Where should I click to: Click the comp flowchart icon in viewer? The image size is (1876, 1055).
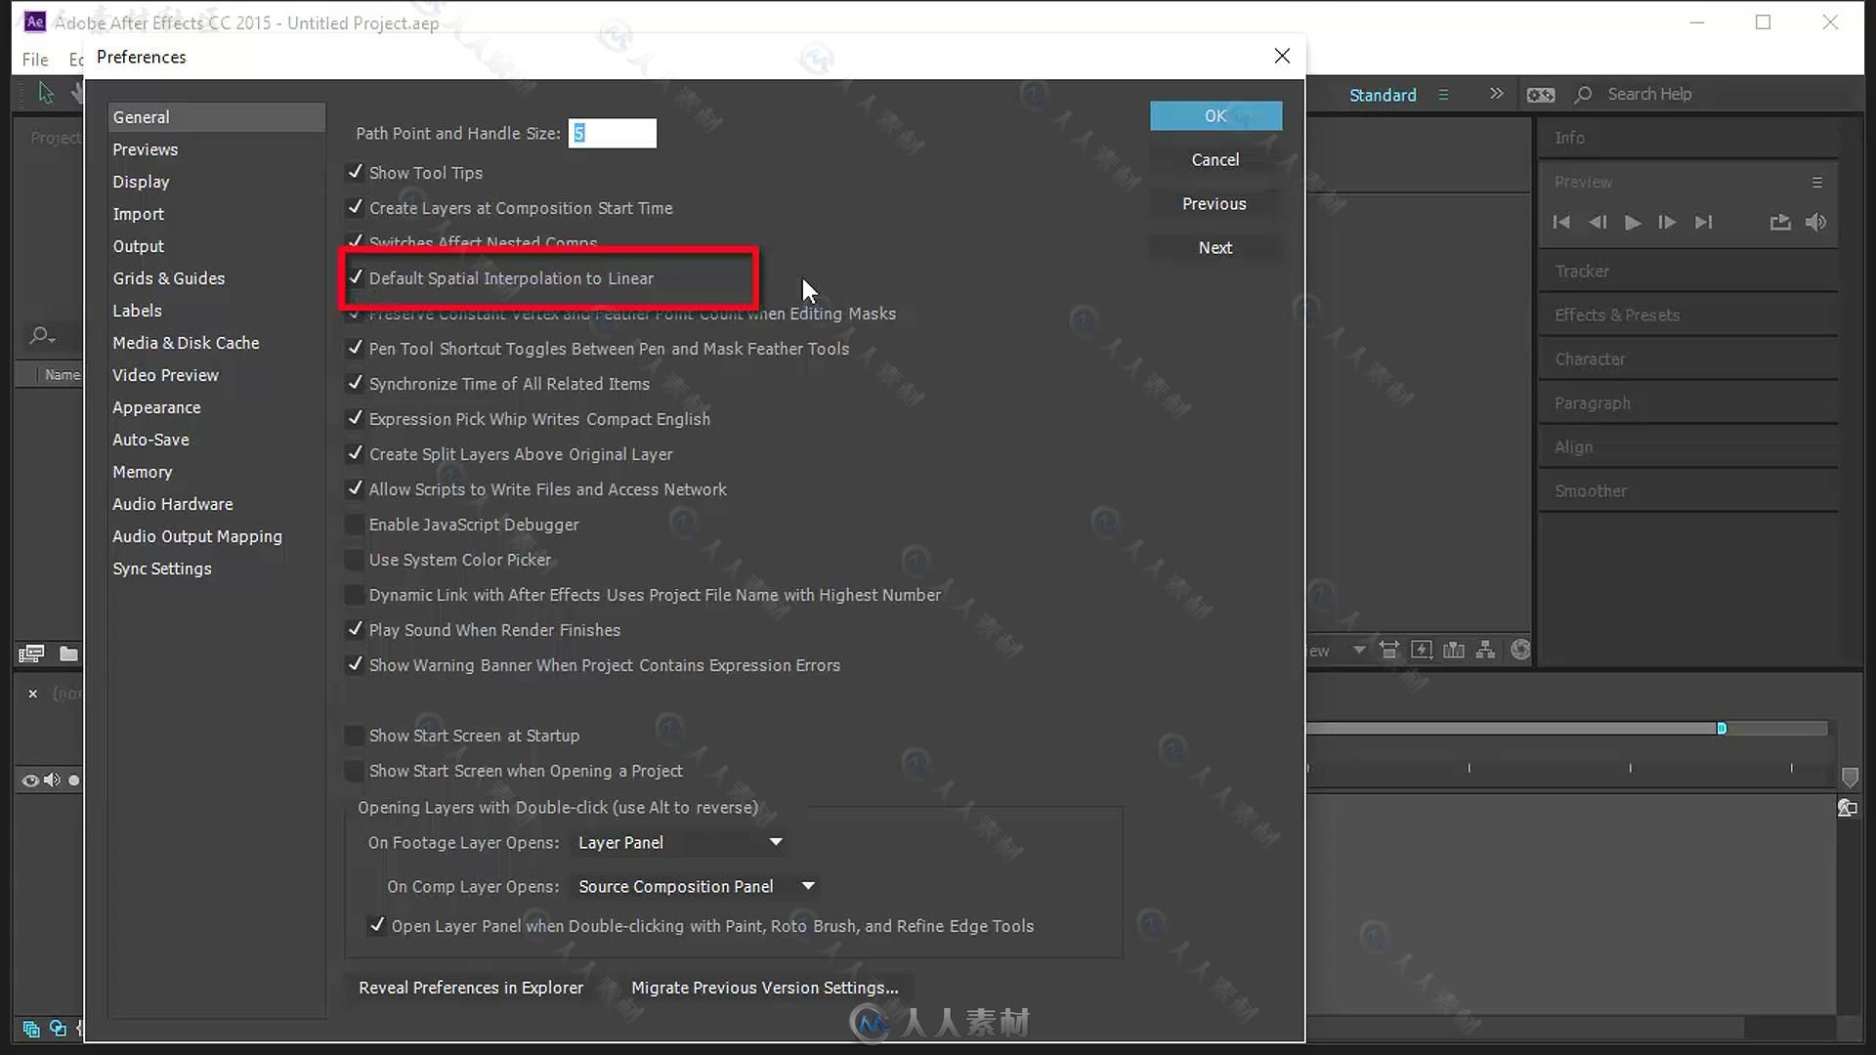tap(1485, 651)
